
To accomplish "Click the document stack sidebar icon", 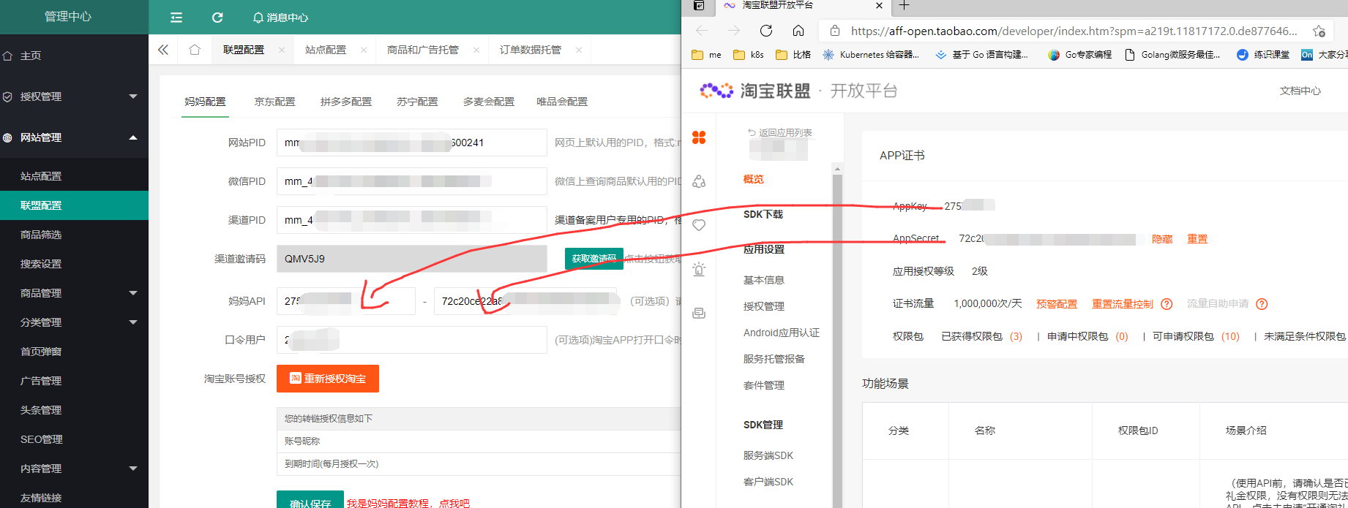I will pyautogui.click(x=699, y=313).
